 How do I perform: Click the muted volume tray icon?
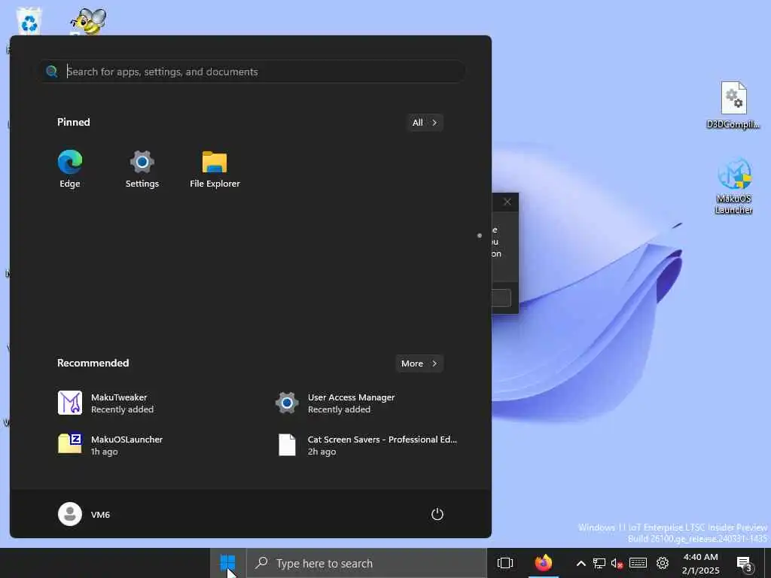(617, 563)
